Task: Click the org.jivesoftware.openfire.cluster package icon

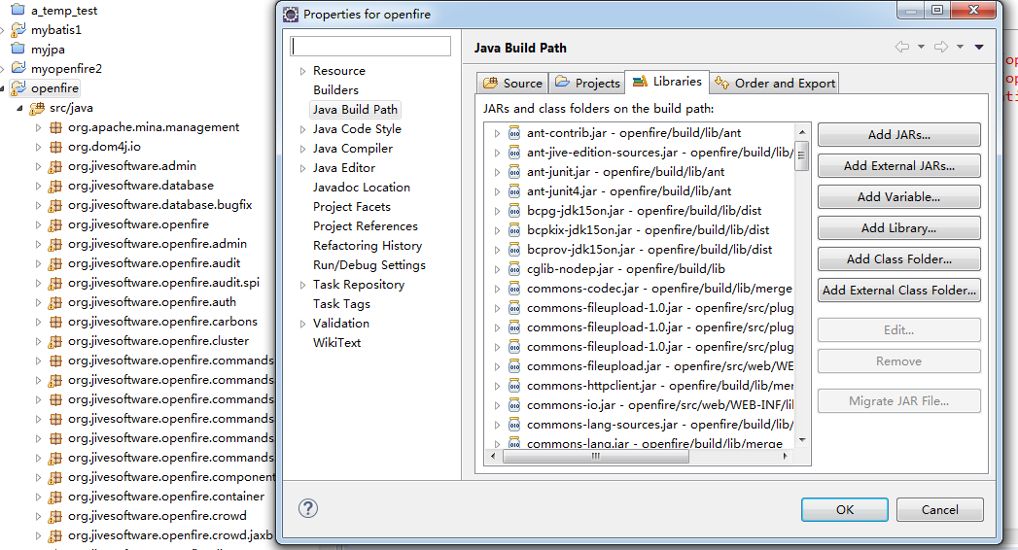Action: (55, 341)
